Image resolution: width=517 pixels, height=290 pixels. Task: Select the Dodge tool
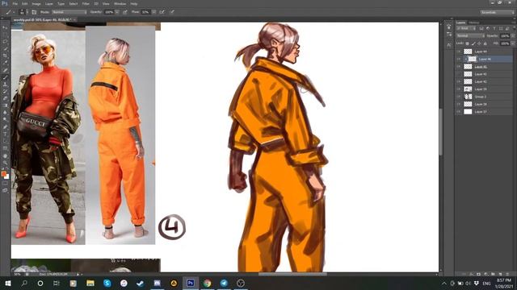pyautogui.click(x=5, y=120)
